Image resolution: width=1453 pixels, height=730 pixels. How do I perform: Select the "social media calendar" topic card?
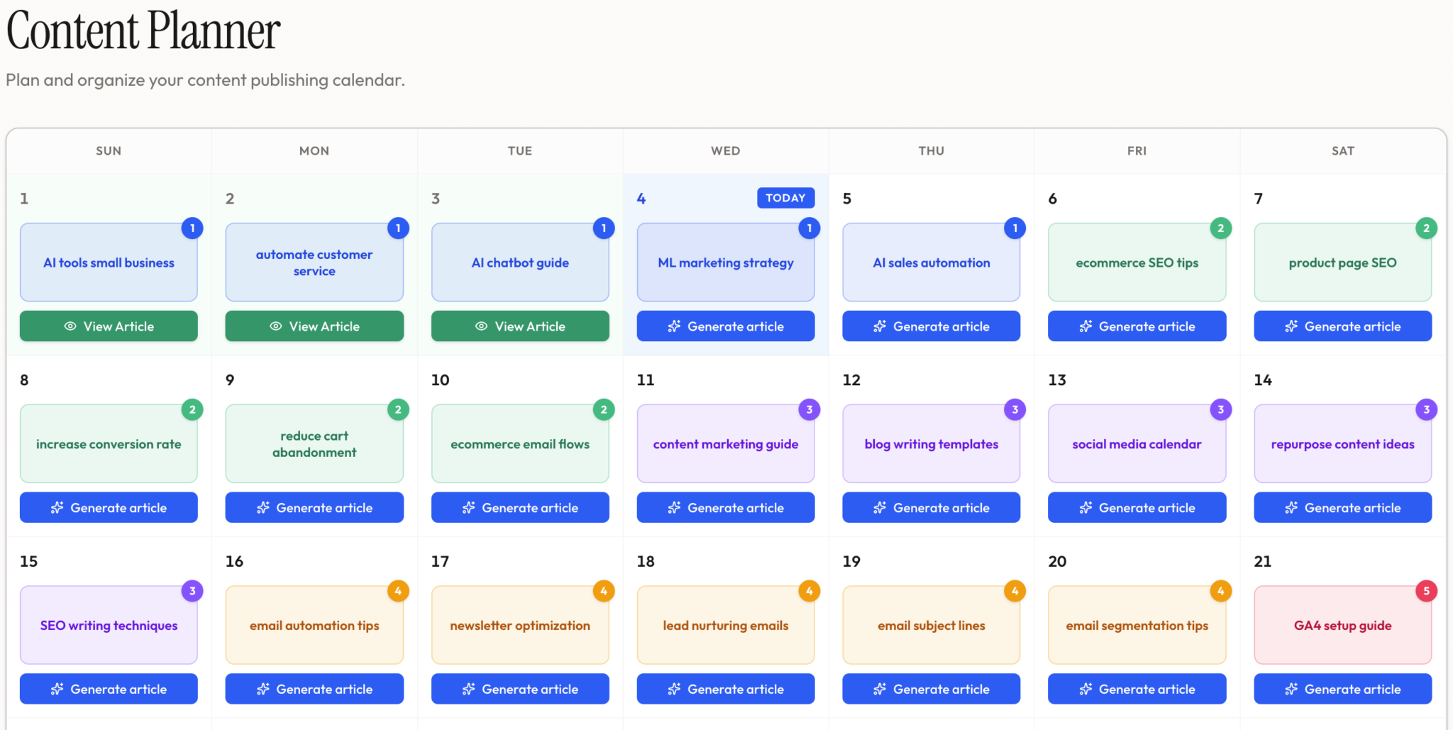click(1137, 443)
